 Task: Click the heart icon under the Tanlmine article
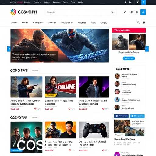[69, 109]
